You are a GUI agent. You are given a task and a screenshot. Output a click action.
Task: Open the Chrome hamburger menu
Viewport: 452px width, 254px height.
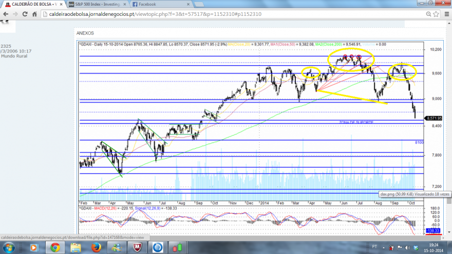click(x=447, y=14)
